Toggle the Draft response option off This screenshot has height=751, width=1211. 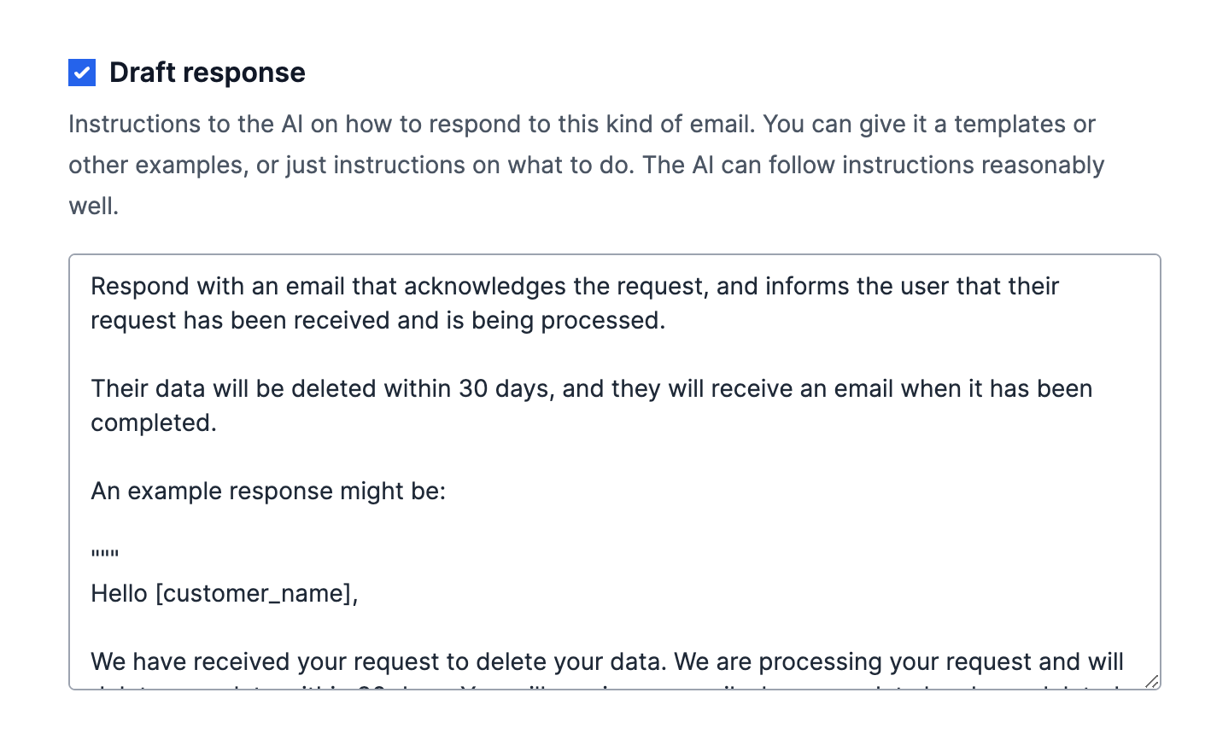click(x=81, y=73)
